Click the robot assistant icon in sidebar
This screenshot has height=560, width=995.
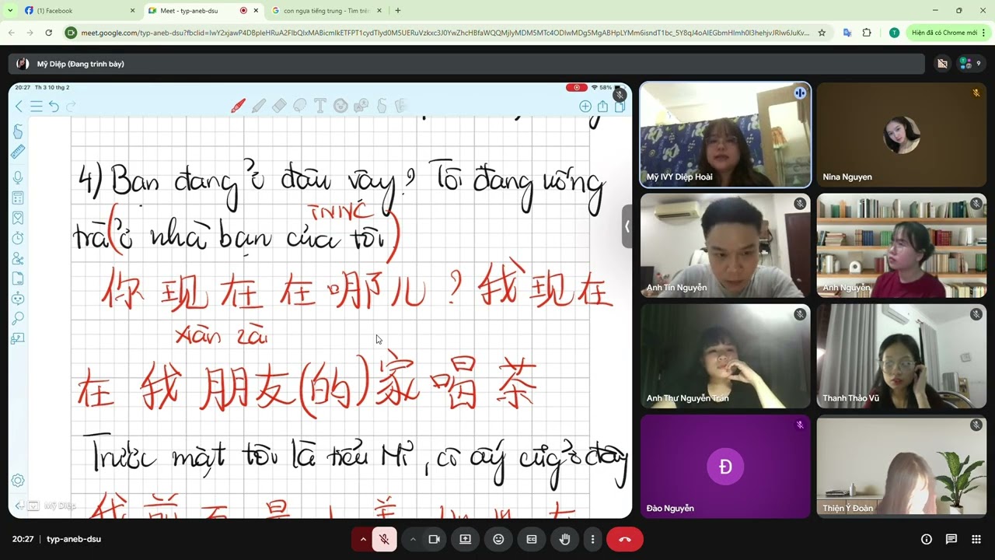pos(18,299)
